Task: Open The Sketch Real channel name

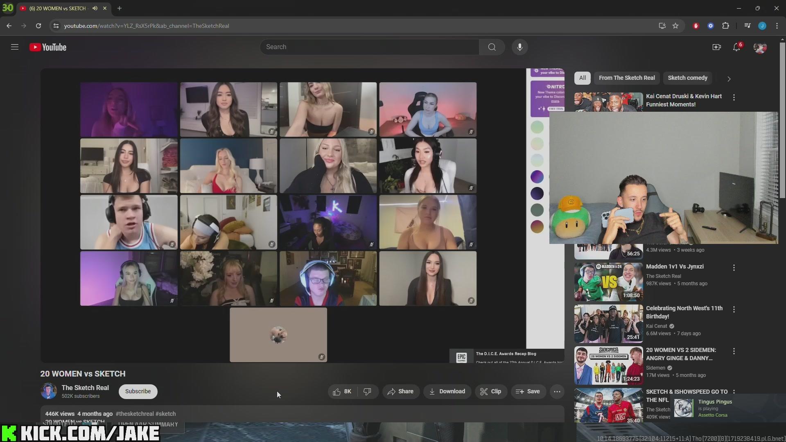Action: point(85,388)
